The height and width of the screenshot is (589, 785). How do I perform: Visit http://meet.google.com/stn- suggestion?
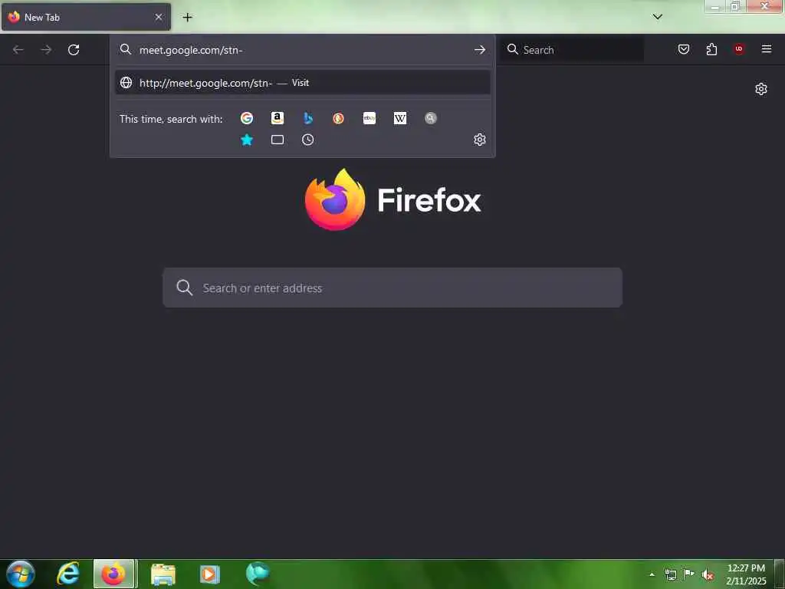point(302,83)
